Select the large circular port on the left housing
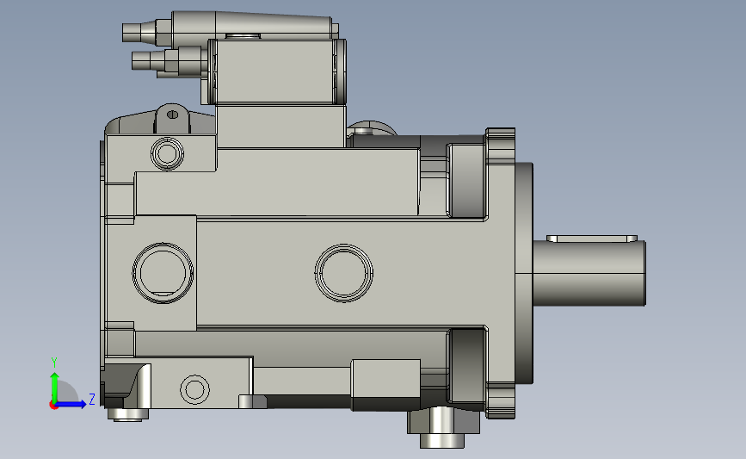746x459 pixels. click(x=163, y=273)
